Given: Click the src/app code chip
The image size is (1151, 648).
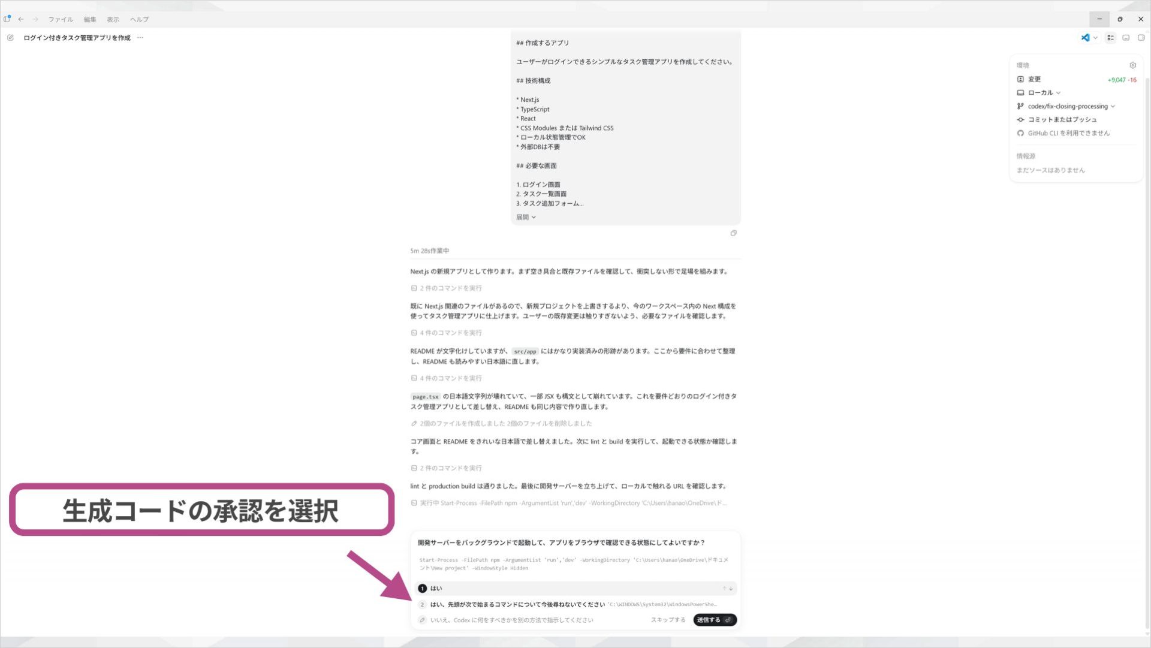Looking at the screenshot, I should click(x=525, y=351).
